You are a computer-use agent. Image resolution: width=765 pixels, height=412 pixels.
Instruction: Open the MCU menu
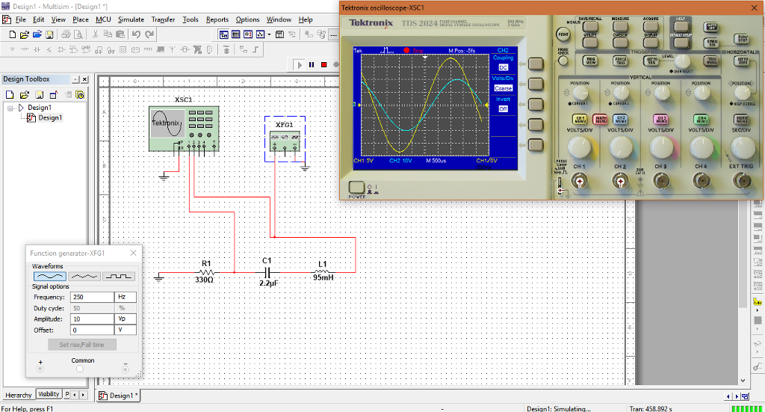(x=103, y=19)
